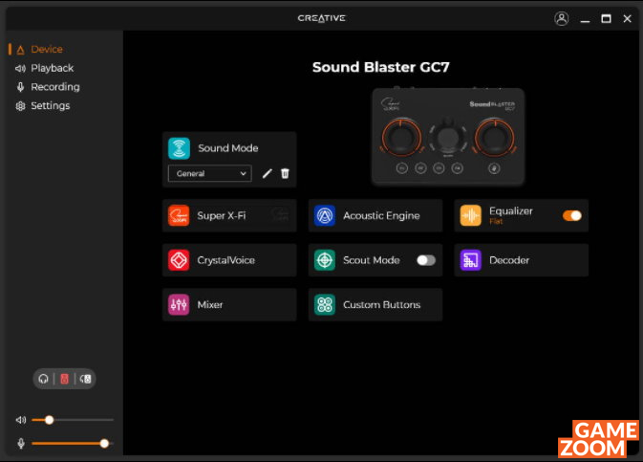643x462 pixels.
Task: Click the Sound Blaster GC7 title
Action: [381, 67]
